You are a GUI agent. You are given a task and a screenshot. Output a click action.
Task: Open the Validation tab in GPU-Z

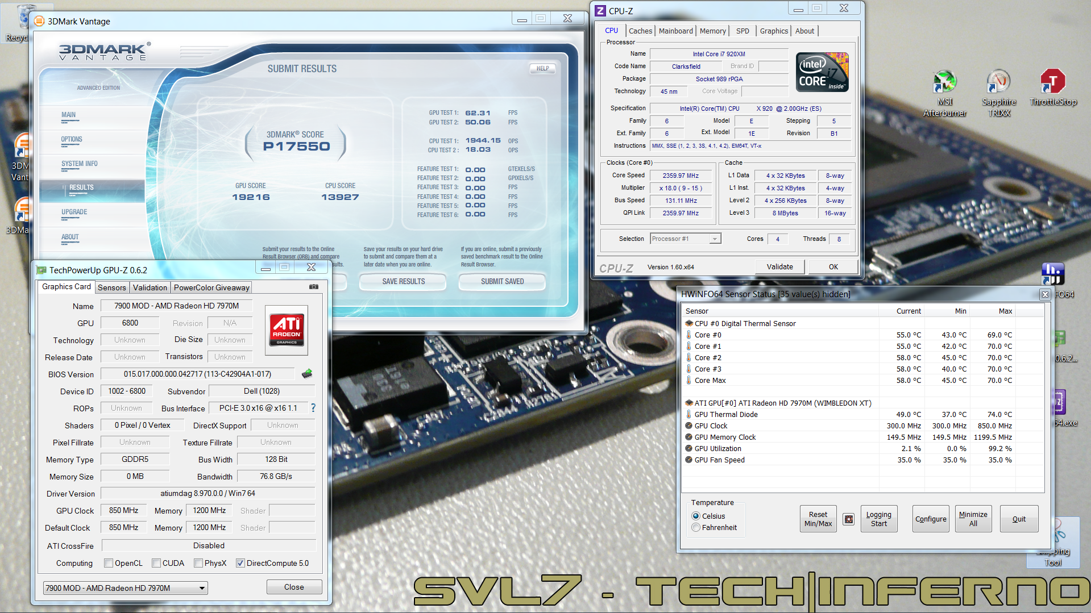[150, 287]
